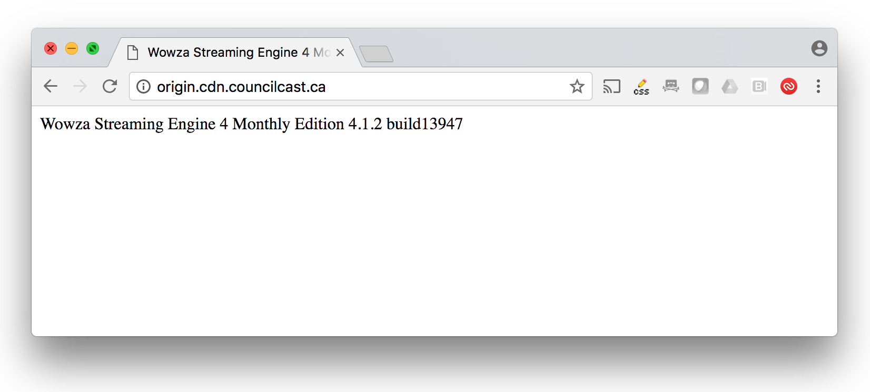Open the red Authy extension icon
This screenshot has height=392, width=870.
[789, 86]
